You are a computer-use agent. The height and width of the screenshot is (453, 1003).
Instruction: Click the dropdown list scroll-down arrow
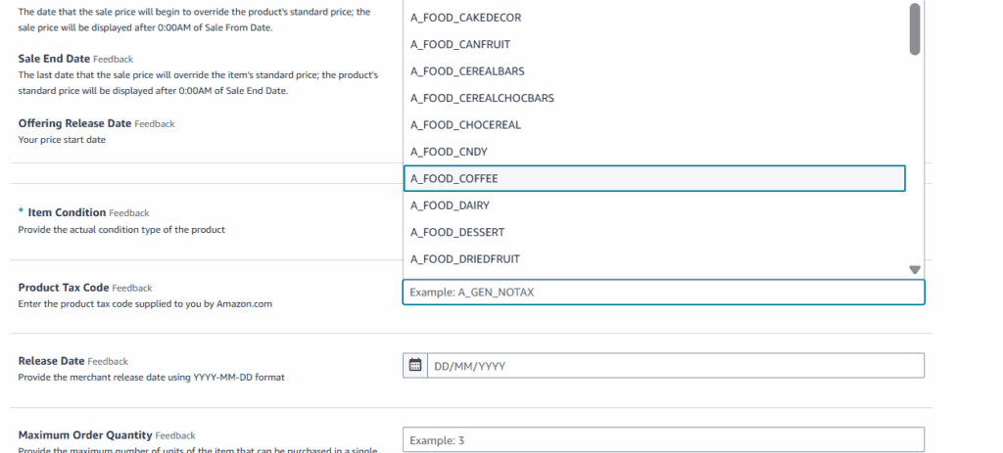tap(915, 269)
